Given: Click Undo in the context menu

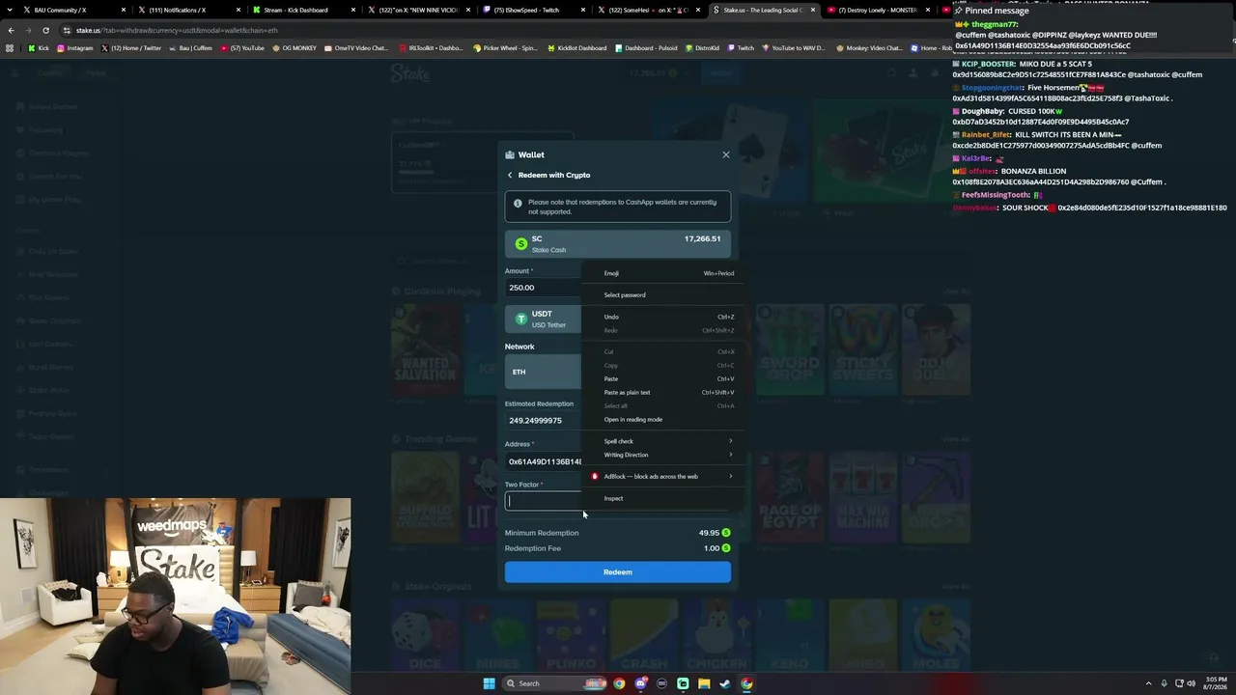Looking at the screenshot, I should tap(664, 317).
